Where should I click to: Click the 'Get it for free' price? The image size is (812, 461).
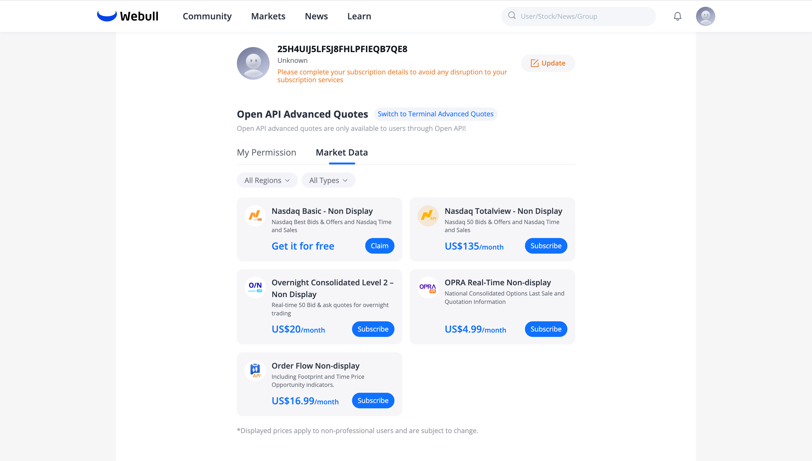click(303, 246)
